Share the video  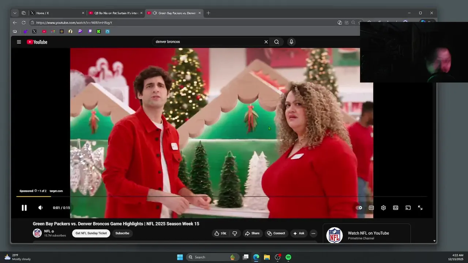[252, 233]
